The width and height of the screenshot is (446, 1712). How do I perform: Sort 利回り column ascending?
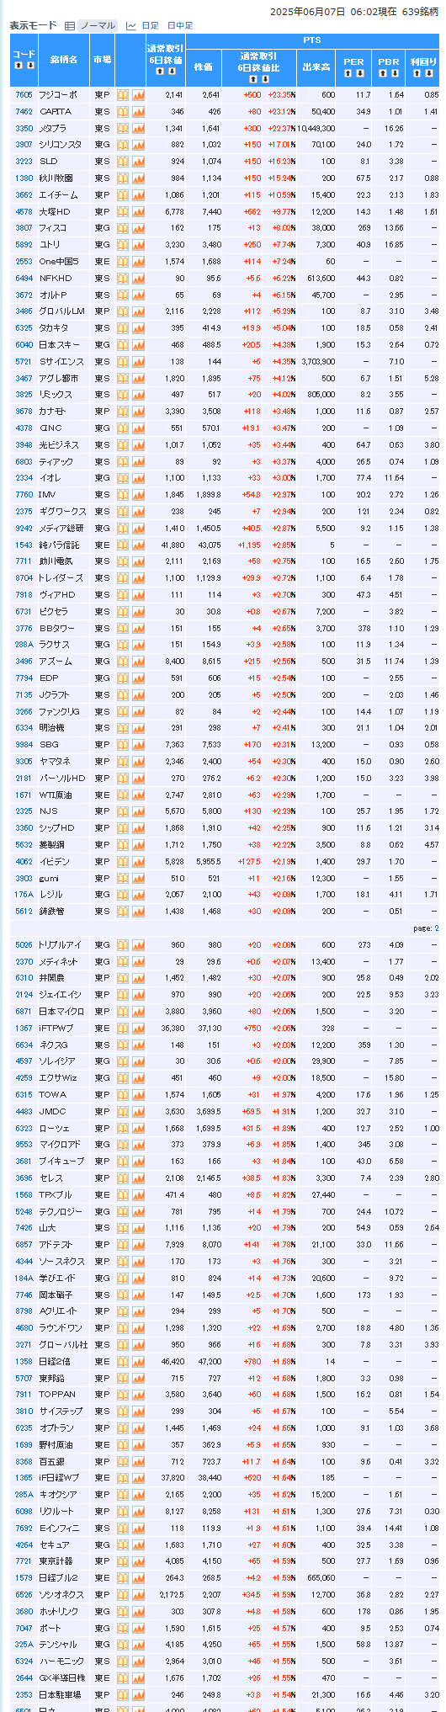(x=417, y=73)
